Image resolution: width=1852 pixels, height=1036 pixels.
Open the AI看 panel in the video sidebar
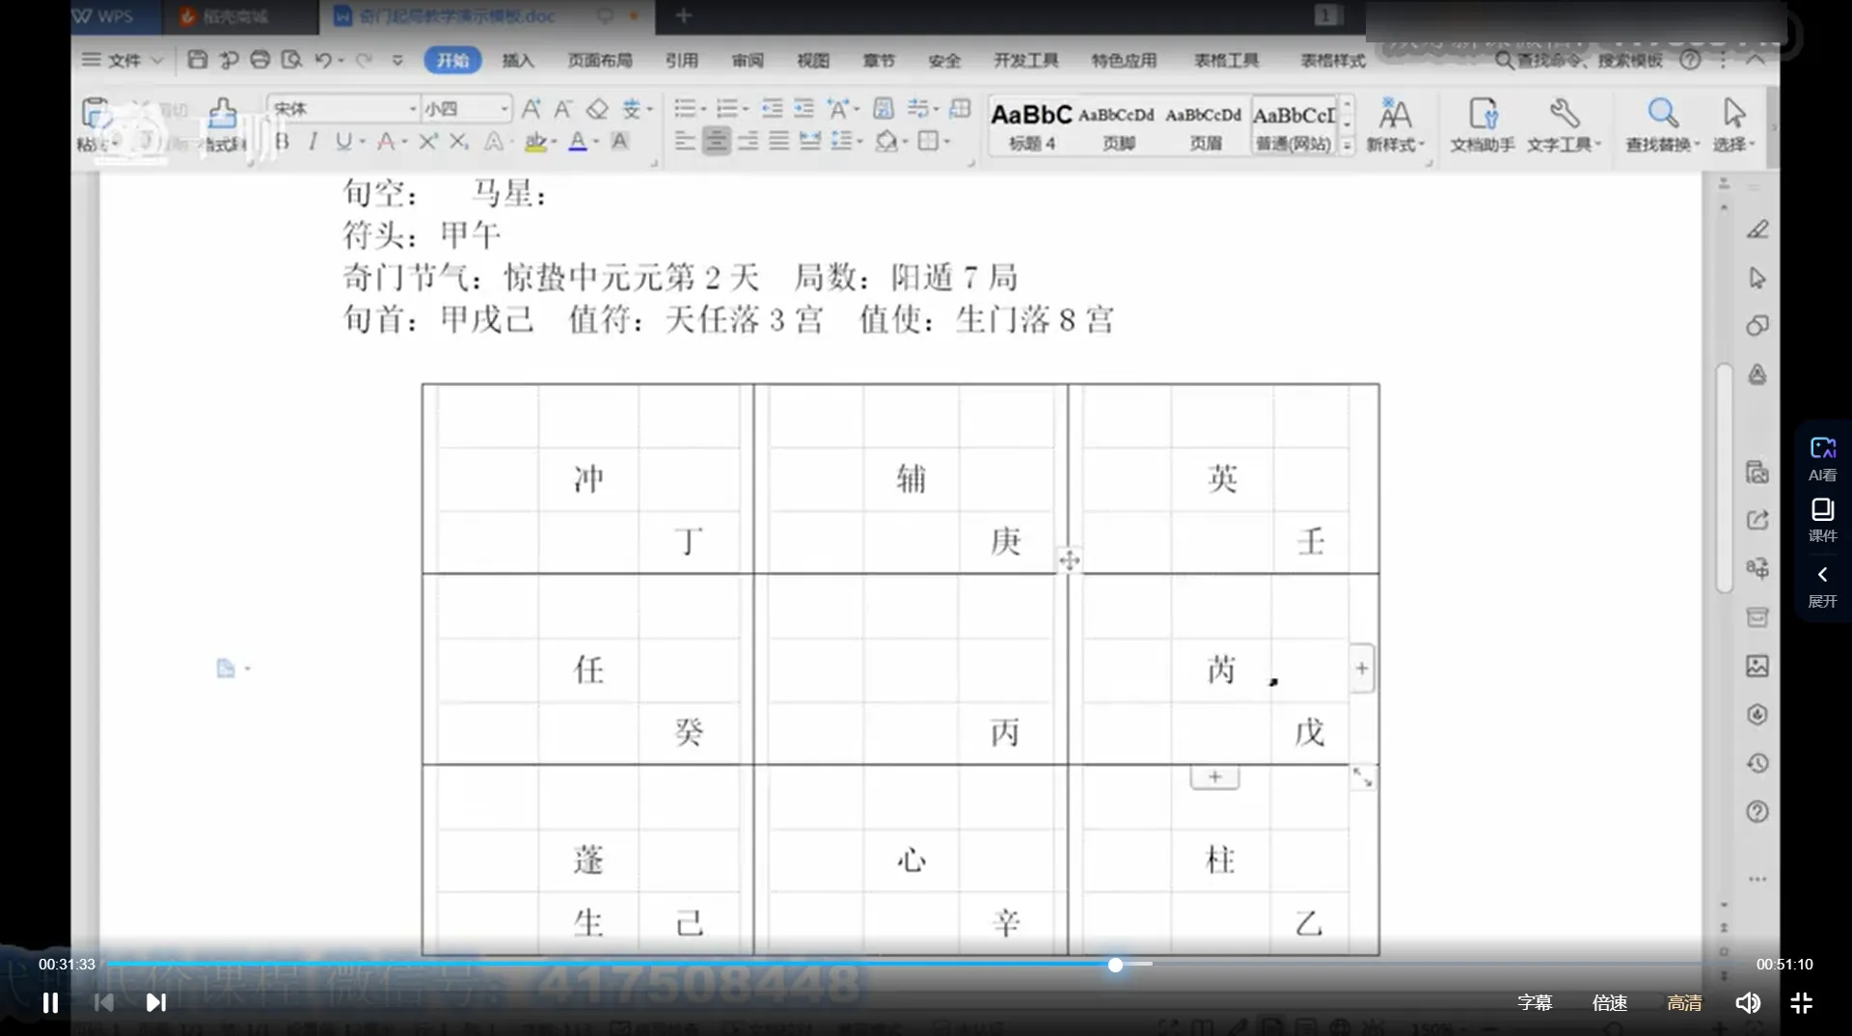coord(1822,458)
